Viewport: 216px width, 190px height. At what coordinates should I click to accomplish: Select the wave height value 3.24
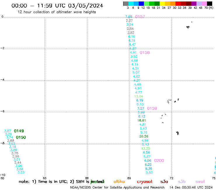point(130,25)
